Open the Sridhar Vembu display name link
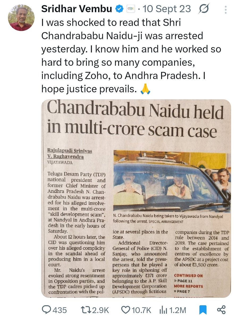The image size is (239, 319). (x=77, y=9)
